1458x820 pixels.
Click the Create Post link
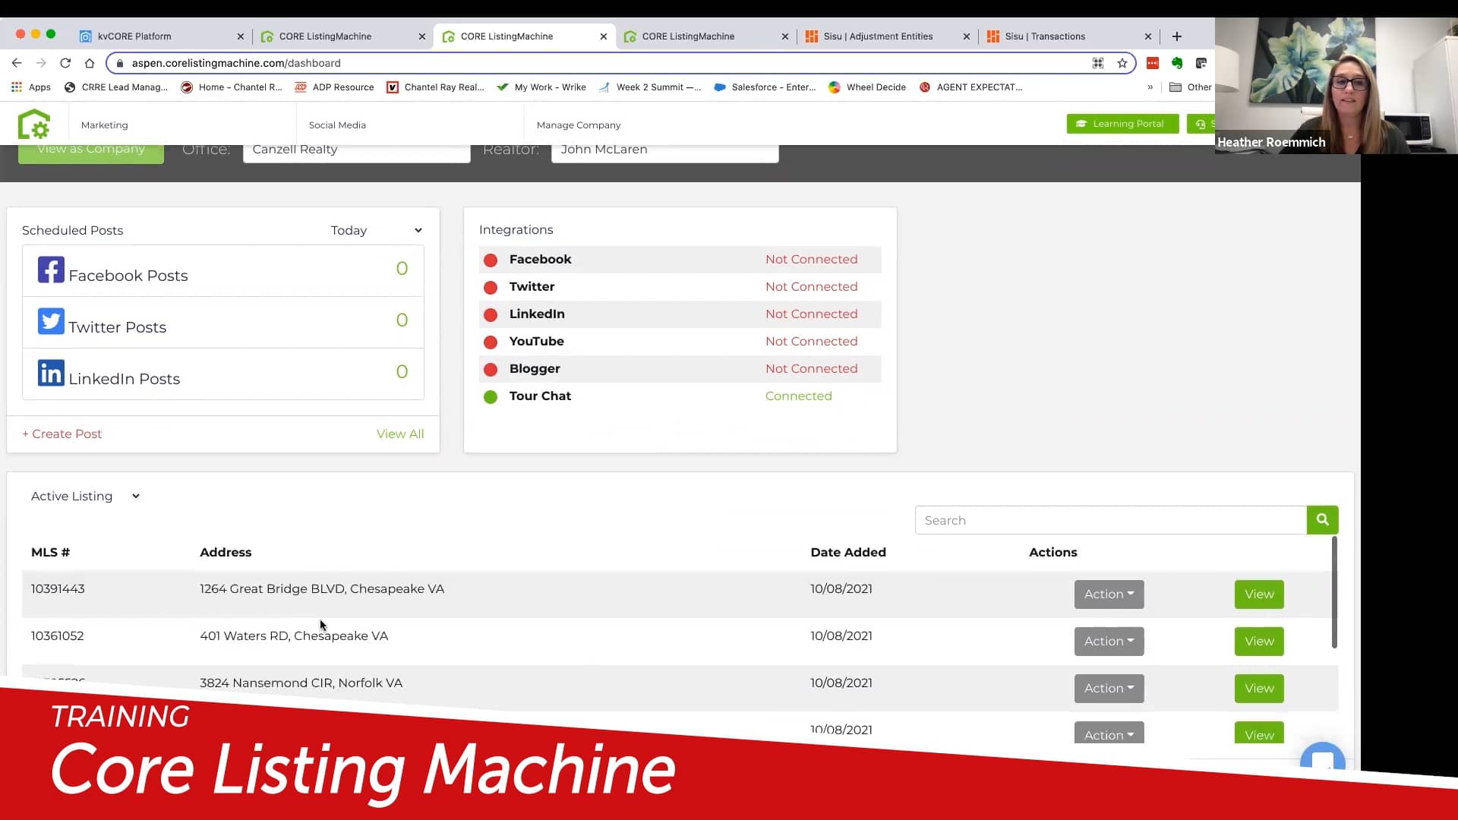62,434
